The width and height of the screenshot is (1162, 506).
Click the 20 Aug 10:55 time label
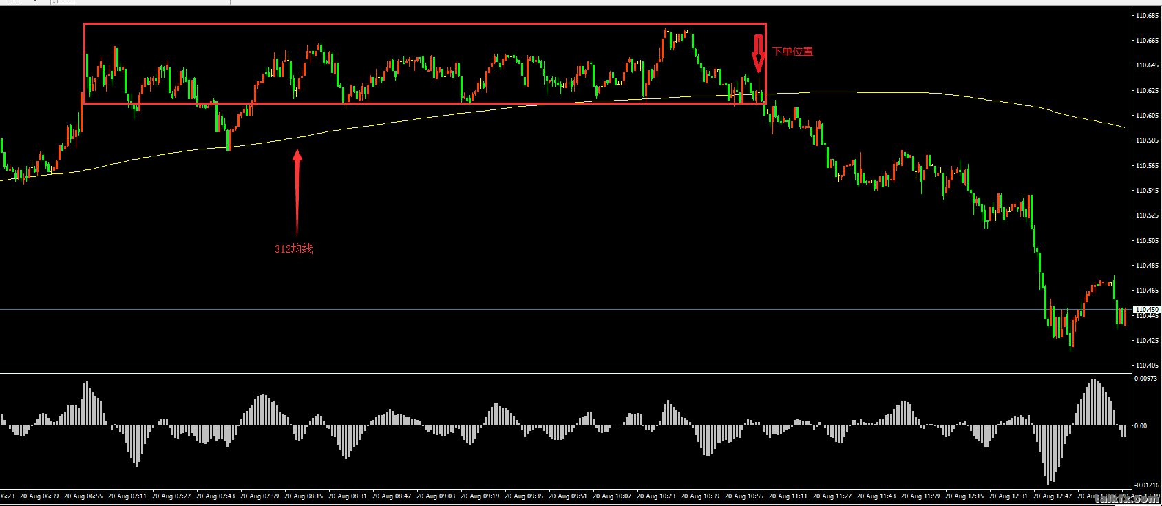744,496
